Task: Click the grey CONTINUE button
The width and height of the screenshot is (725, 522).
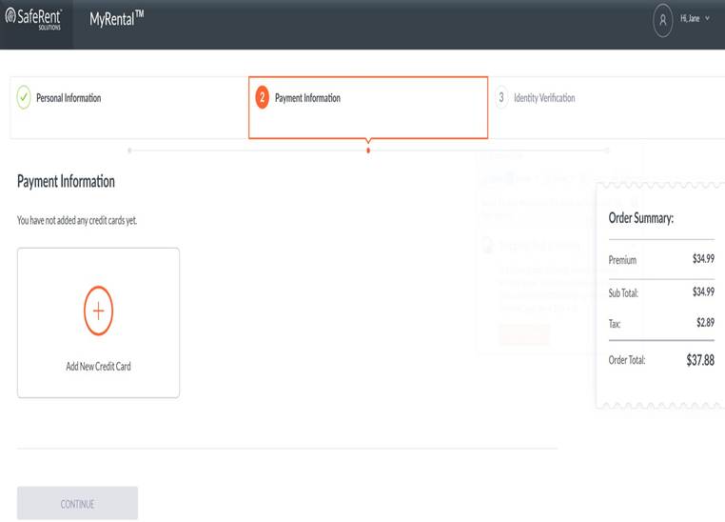Action: (77, 503)
